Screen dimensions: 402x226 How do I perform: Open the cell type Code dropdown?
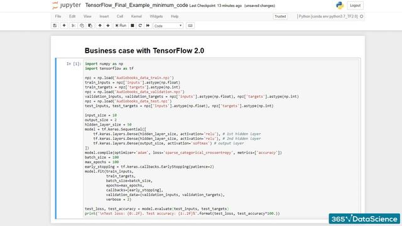168,26
